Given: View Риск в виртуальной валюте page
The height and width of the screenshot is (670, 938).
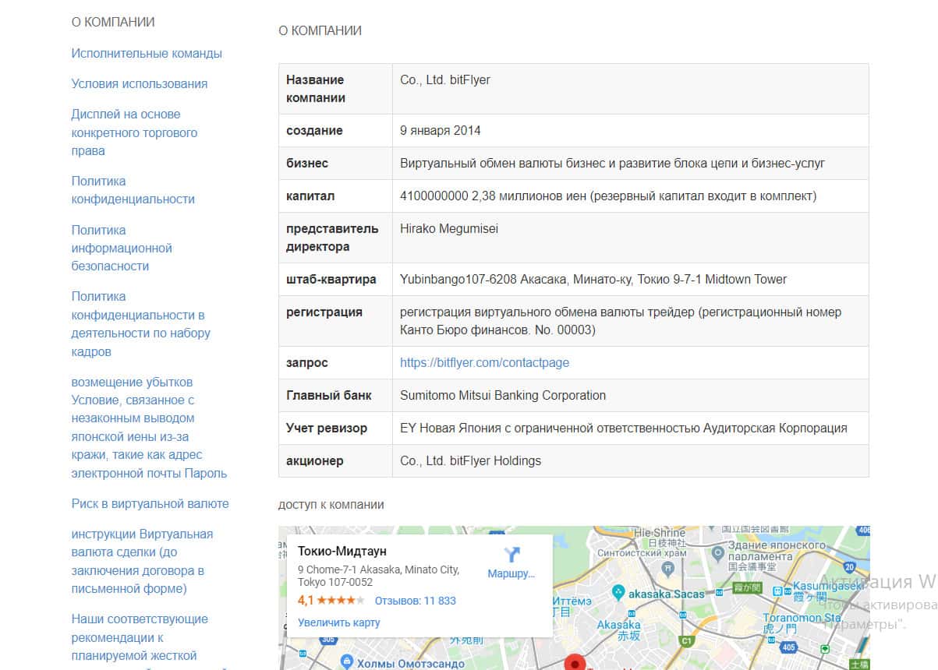Looking at the screenshot, I should [150, 503].
